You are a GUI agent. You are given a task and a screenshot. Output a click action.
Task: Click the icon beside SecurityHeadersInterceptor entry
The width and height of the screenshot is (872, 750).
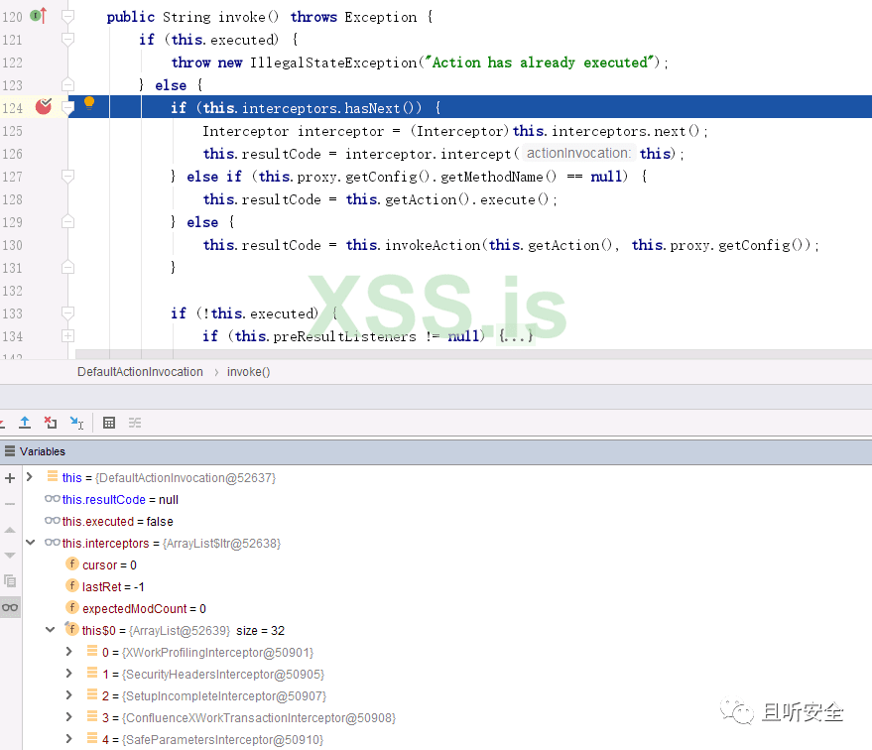tap(92, 673)
